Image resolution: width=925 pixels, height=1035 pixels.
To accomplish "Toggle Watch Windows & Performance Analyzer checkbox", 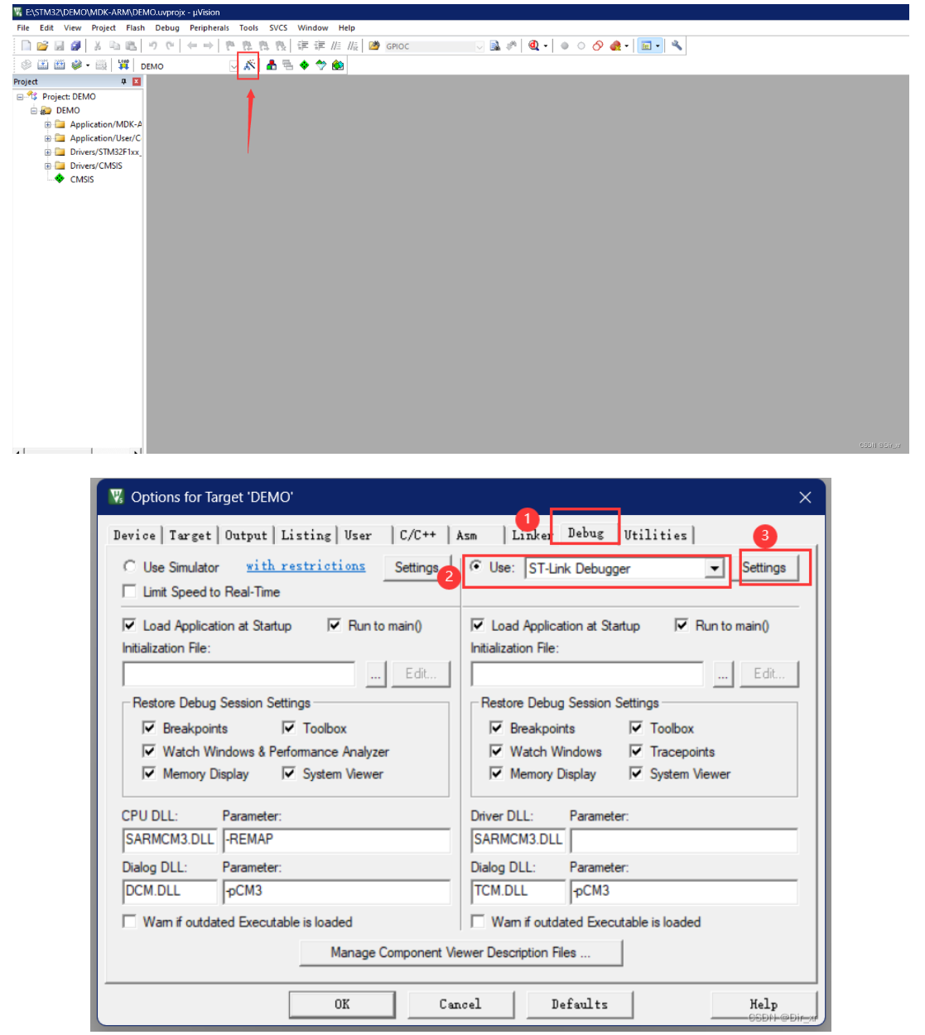I will [x=149, y=751].
